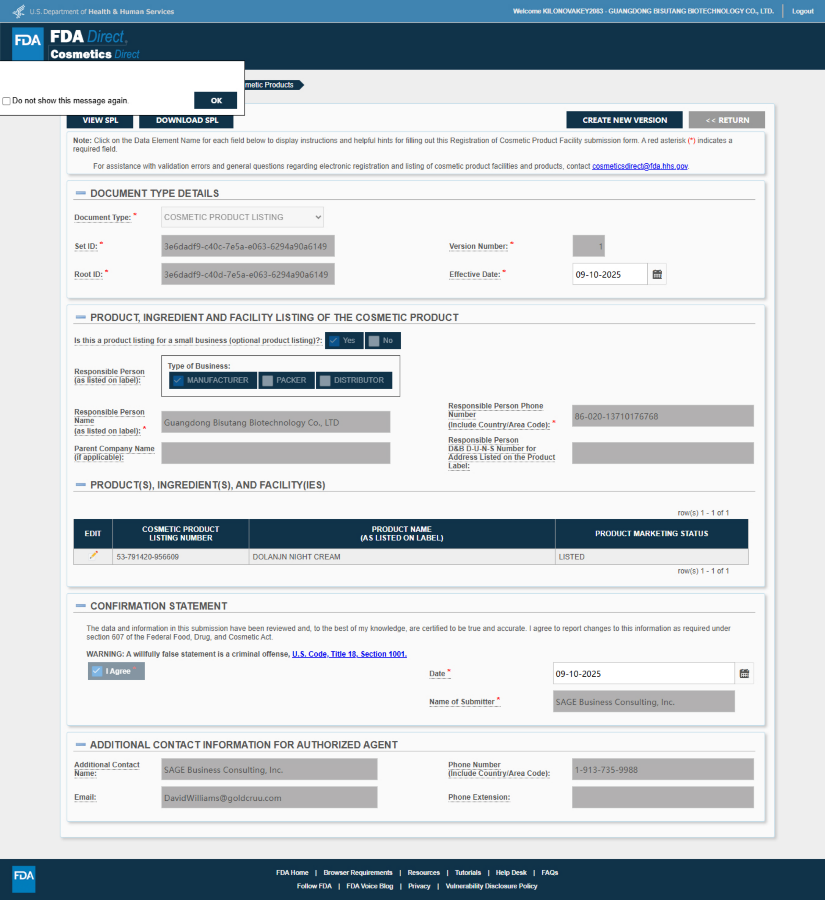Check 'Do not show this message again'
This screenshot has height=900, width=825.
click(7, 101)
